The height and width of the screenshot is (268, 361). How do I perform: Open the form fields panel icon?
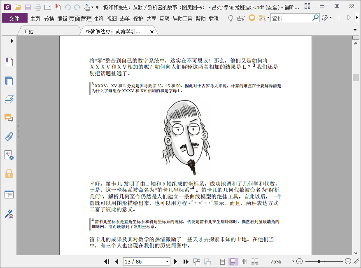tap(9, 195)
